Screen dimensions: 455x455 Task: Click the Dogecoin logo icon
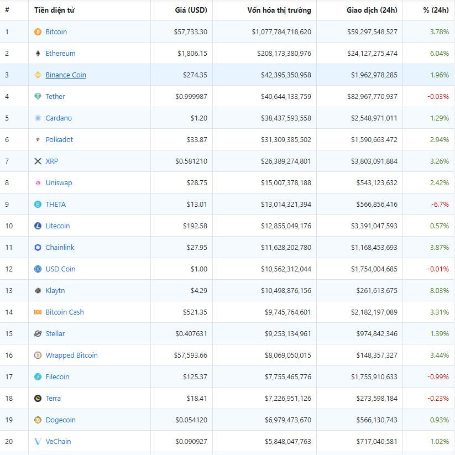[x=38, y=420]
